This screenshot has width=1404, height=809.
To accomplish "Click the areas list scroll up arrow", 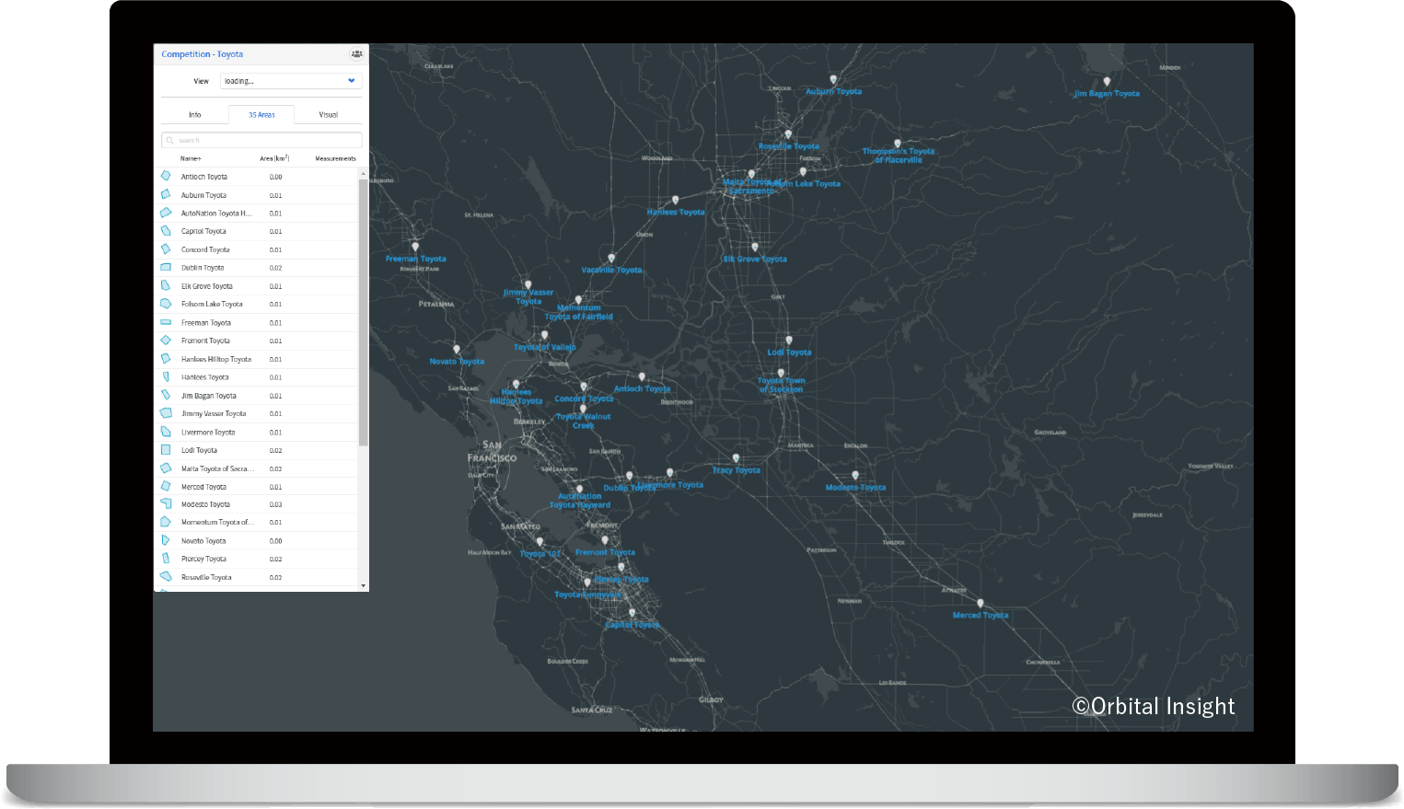I will 364,174.
